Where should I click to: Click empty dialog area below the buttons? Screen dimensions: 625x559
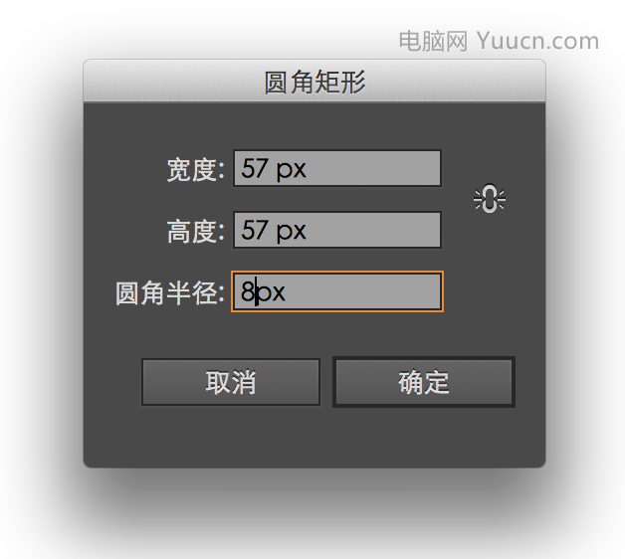(x=314, y=439)
